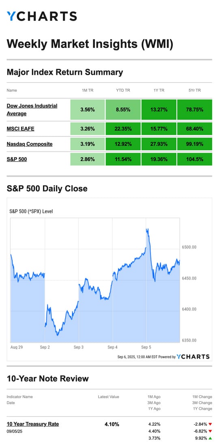The image size is (219, 446).
Task: Click the YCharts logo in chart footer
Action: click(x=193, y=357)
